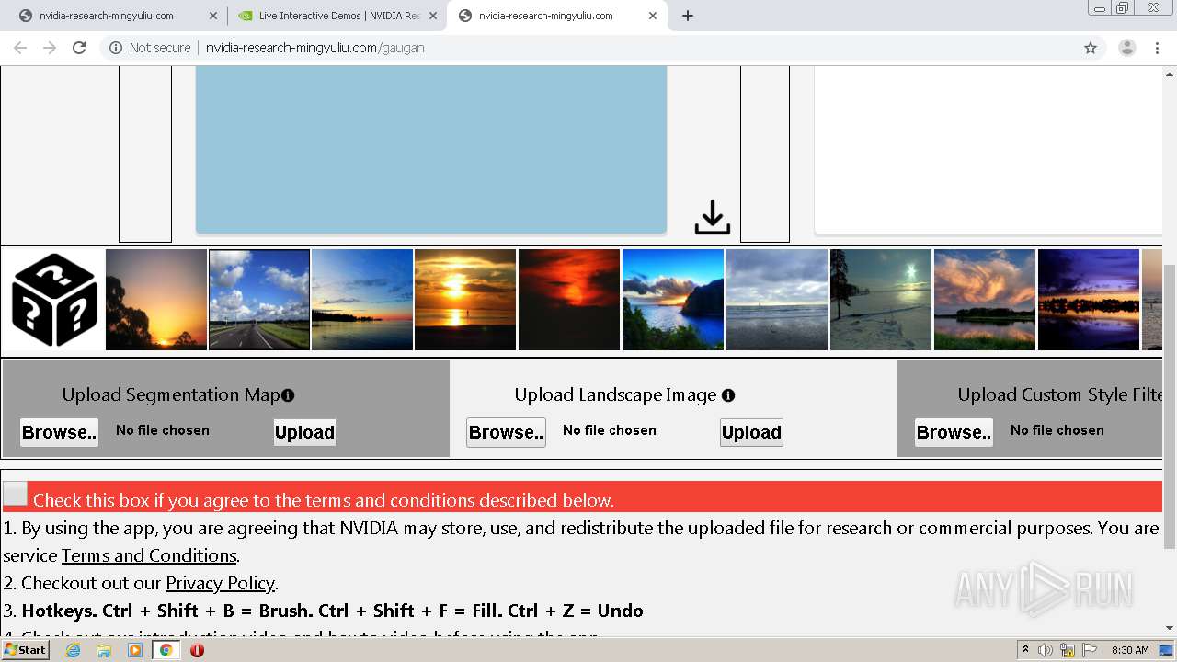
Task: Select the orange clouds lake reflection thumbnail
Action: (x=985, y=300)
